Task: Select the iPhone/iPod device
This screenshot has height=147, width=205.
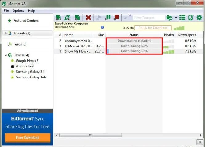Action: click(25, 66)
